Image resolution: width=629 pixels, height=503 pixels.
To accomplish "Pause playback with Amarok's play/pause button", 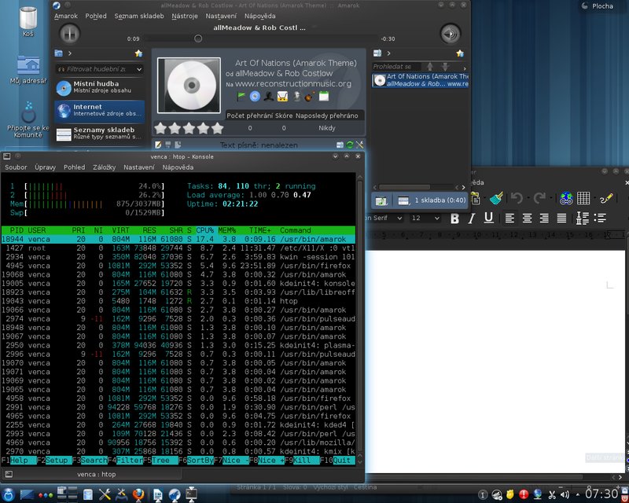I will [x=70, y=34].
